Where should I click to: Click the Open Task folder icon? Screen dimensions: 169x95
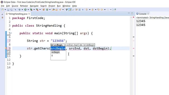pos(57,10)
